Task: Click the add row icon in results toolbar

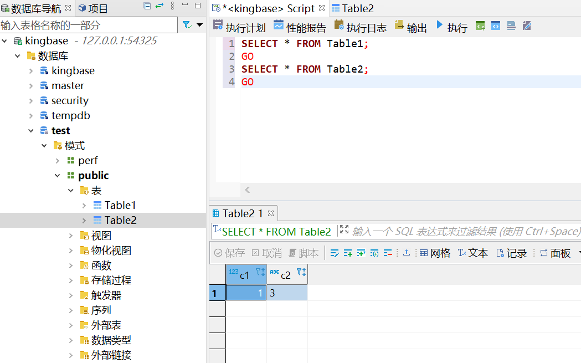Action: (x=348, y=253)
